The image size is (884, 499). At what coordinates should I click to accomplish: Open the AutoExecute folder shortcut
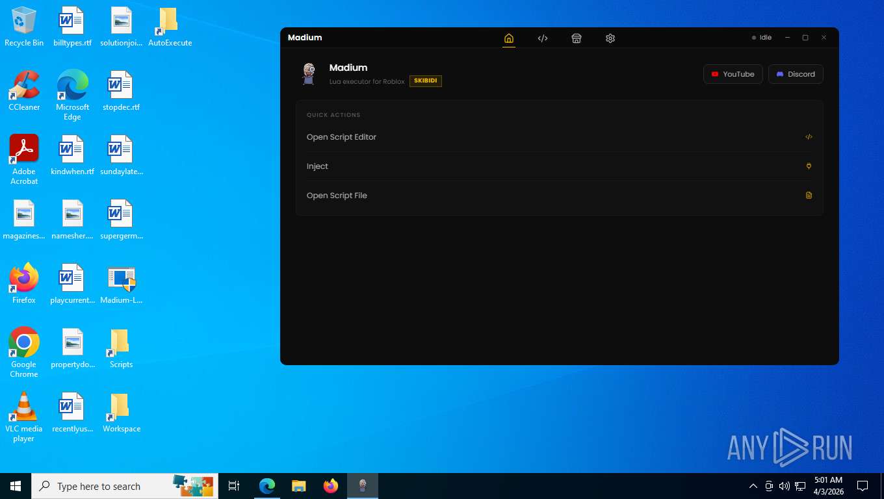tap(170, 27)
